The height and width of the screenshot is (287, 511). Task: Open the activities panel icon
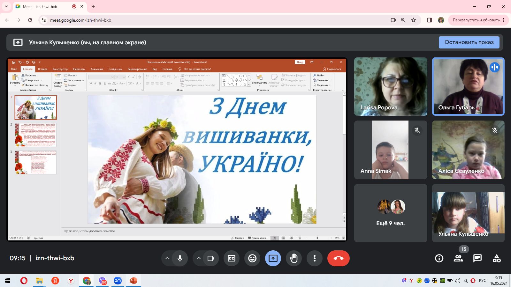497,258
